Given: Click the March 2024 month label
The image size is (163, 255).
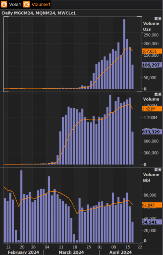Looking at the screenshot, I should (x=71, y=252).
